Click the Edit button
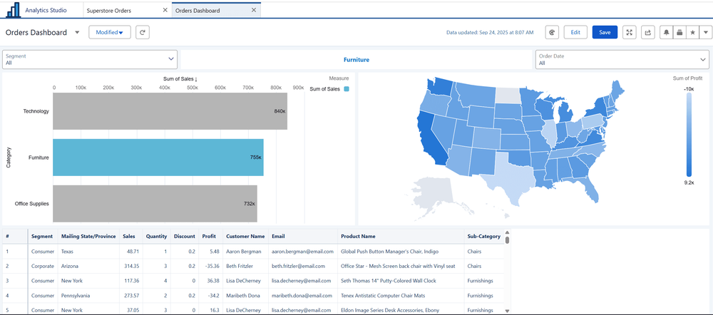The width and height of the screenshot is (713, 315). pyautogui.click(x=575, y=32)
